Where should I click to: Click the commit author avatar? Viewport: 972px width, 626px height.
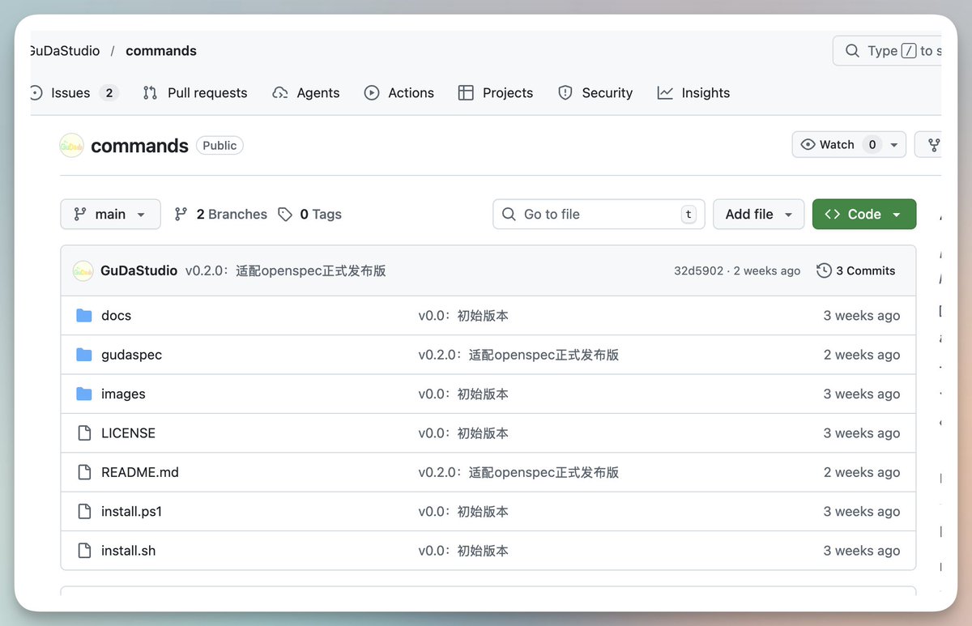pos(83,271)
